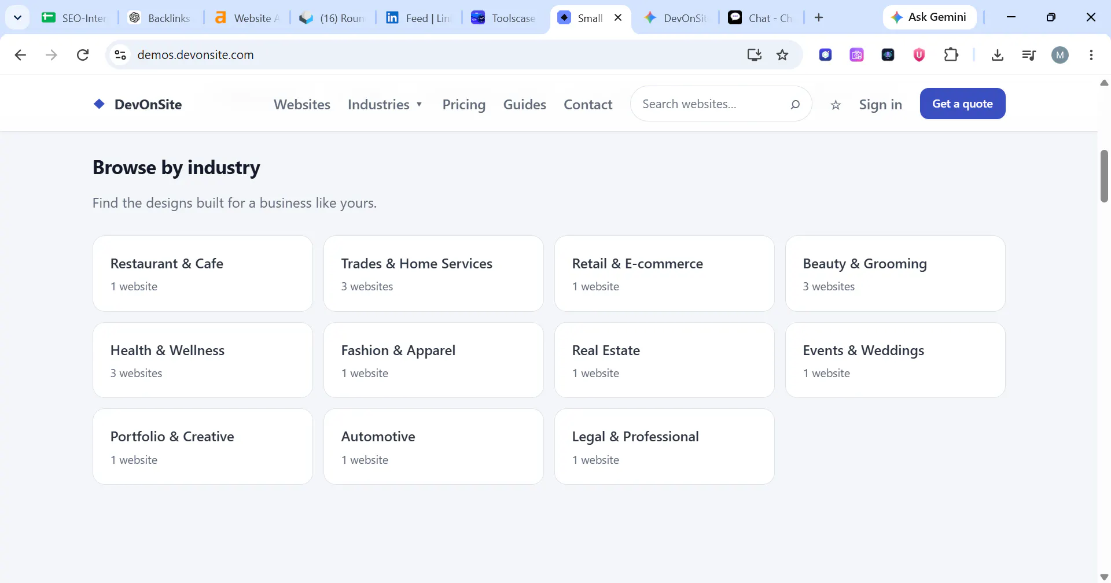Expand the Industries dropdown menu
1111x583 pixels.
coord(385,105)
